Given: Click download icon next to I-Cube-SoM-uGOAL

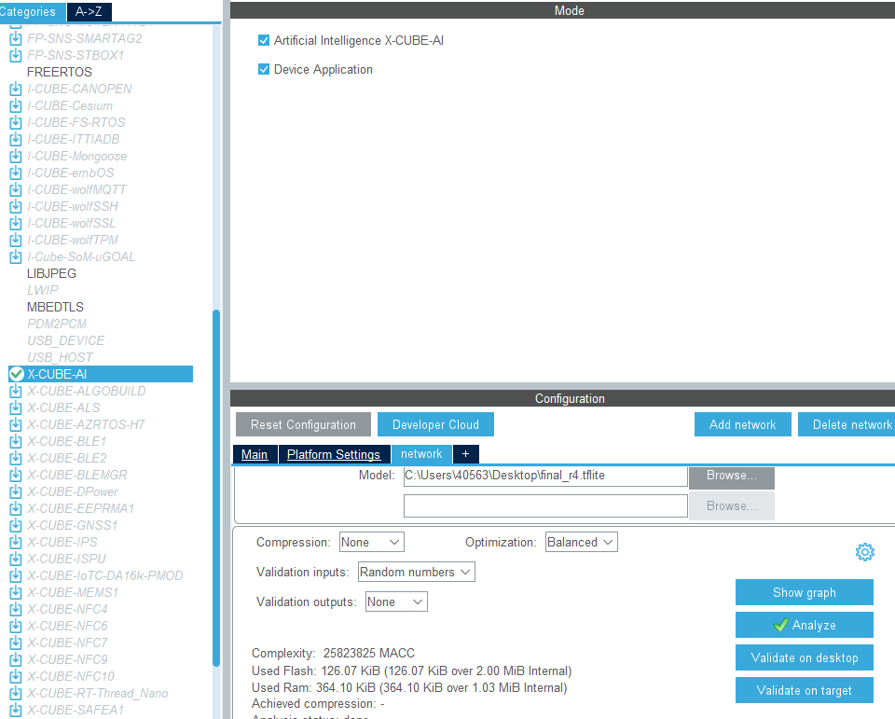Looking at the screenshot, I should coord(16,257).
